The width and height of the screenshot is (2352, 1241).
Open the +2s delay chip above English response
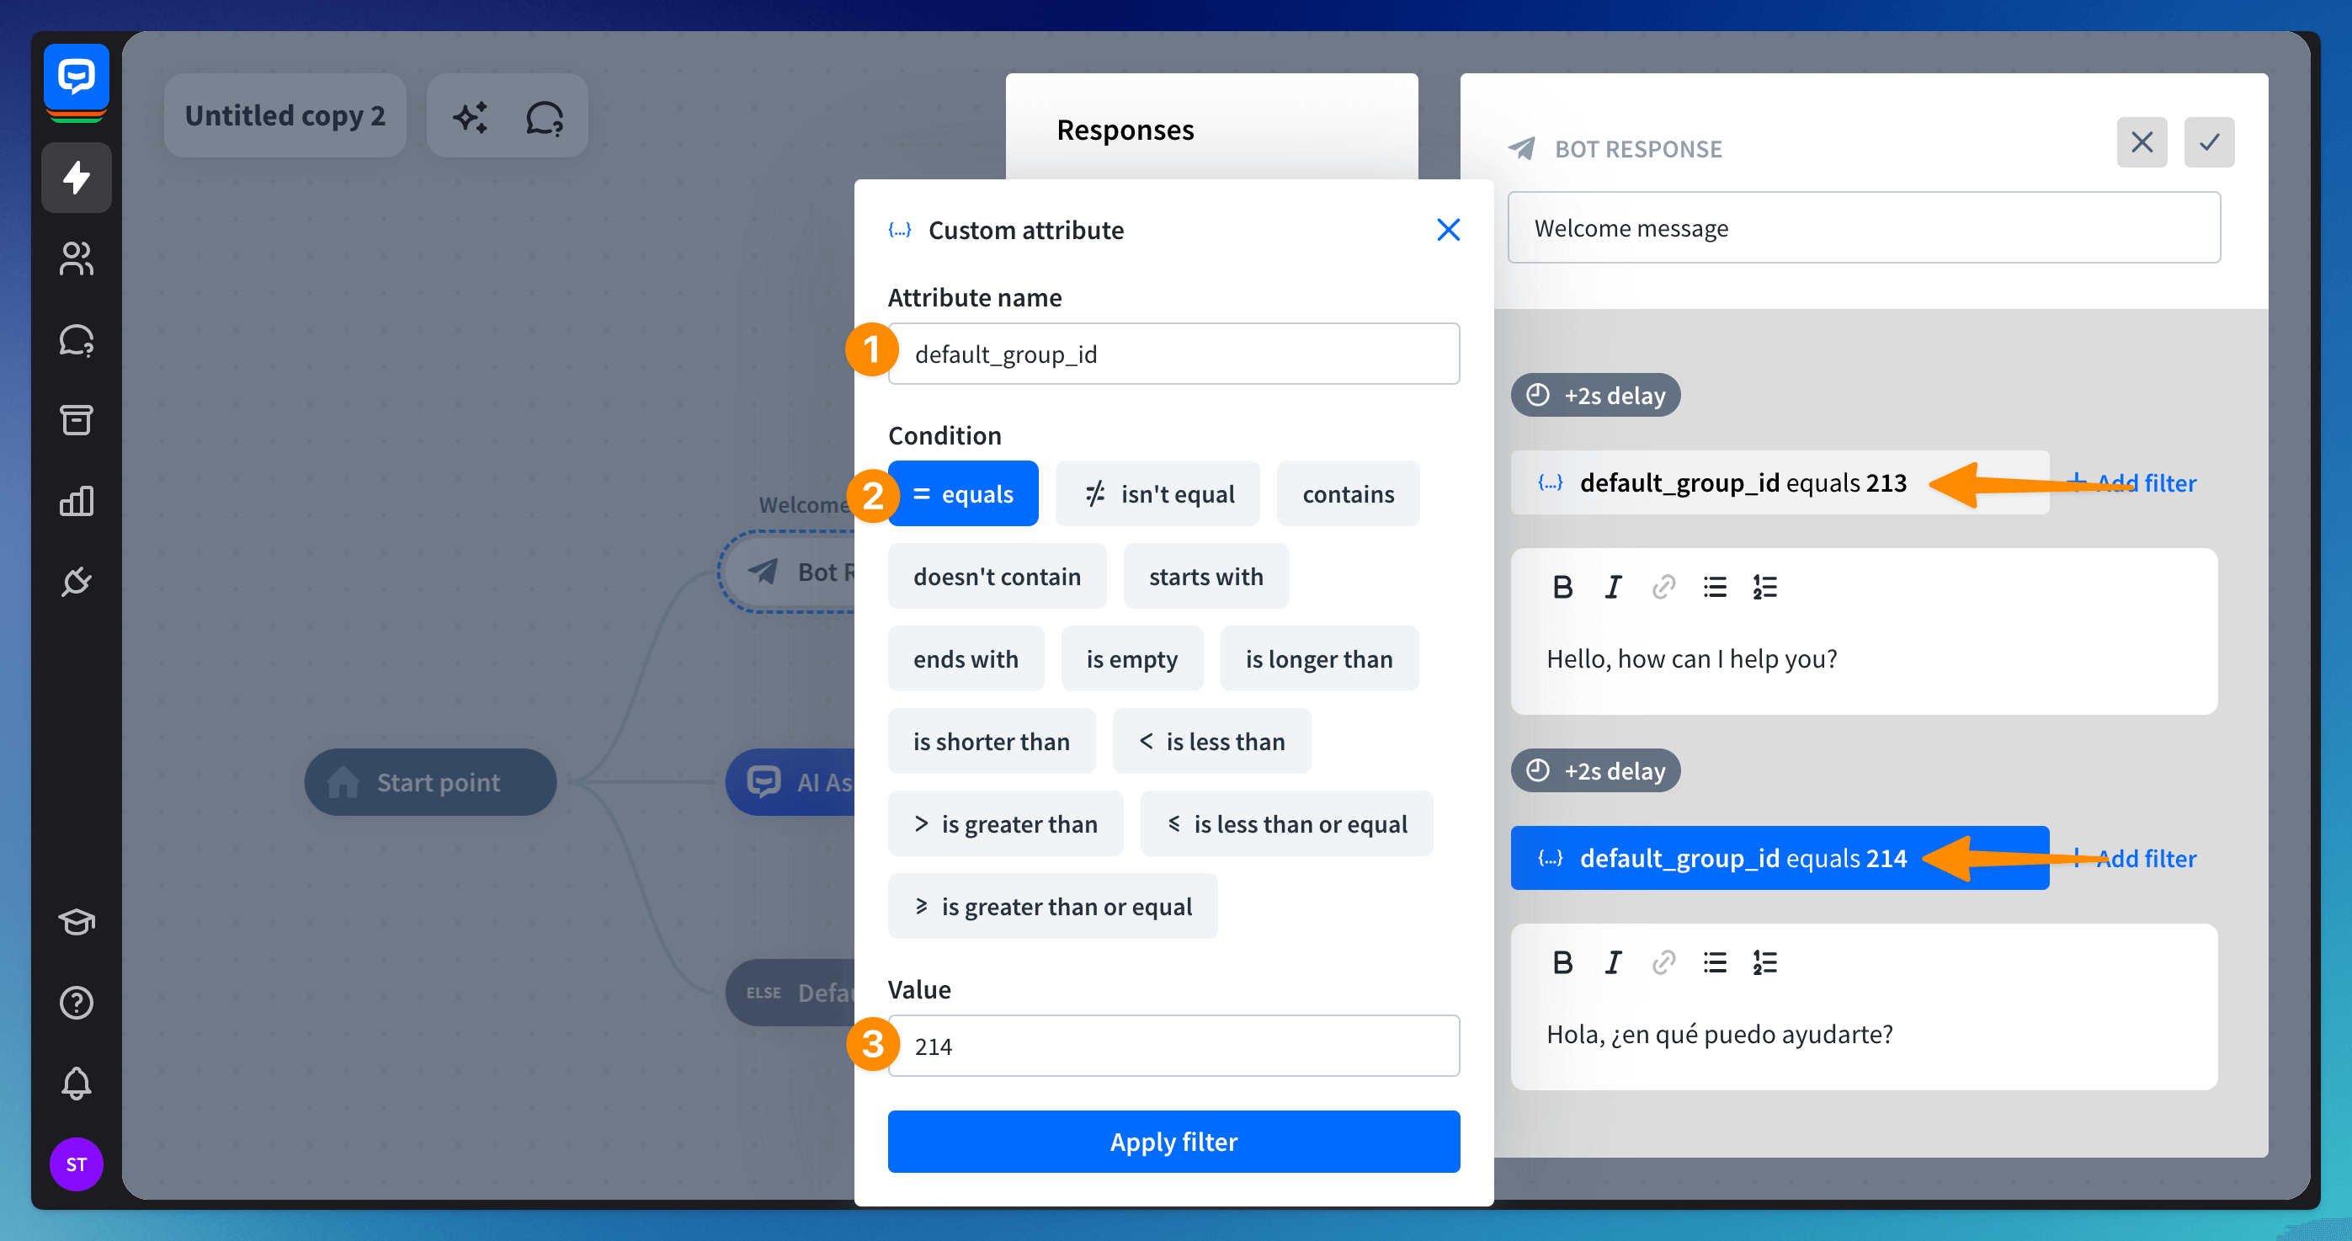pos(1595,396)
